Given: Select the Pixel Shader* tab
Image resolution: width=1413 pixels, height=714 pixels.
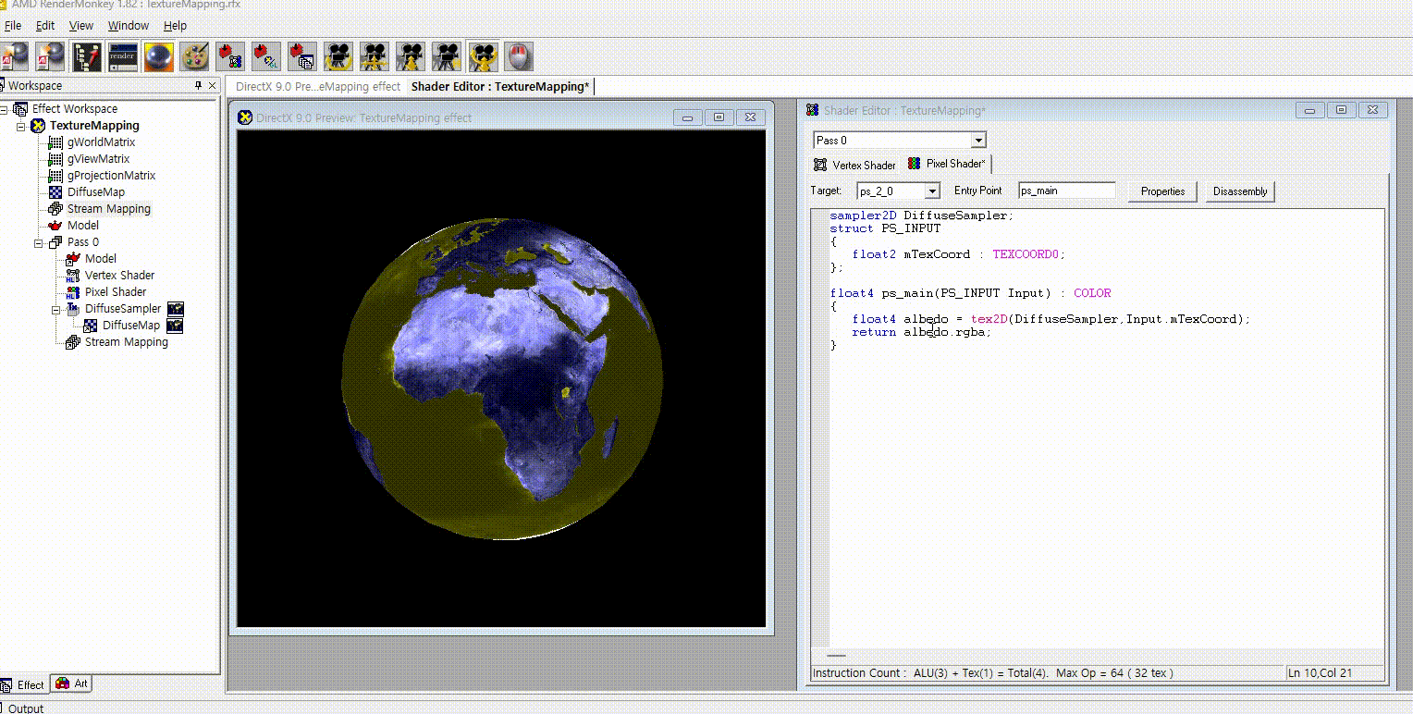Looking at the screenshot, I should coord(947,164).
